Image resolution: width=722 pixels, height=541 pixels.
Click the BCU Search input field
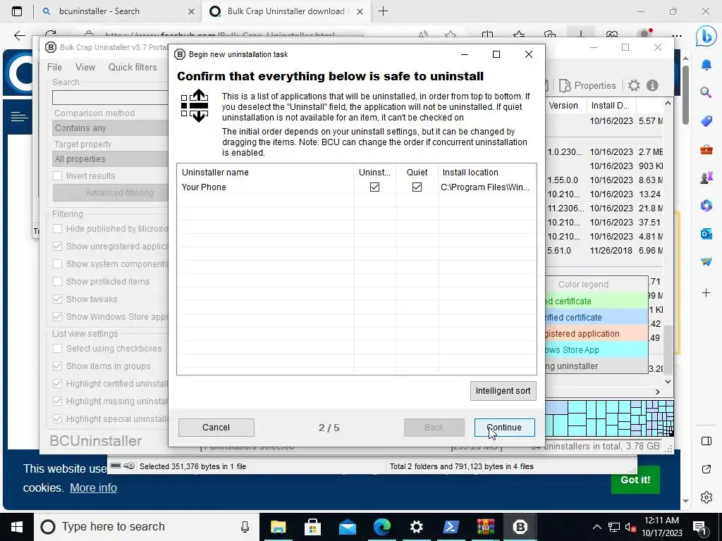tap(111, 97)
